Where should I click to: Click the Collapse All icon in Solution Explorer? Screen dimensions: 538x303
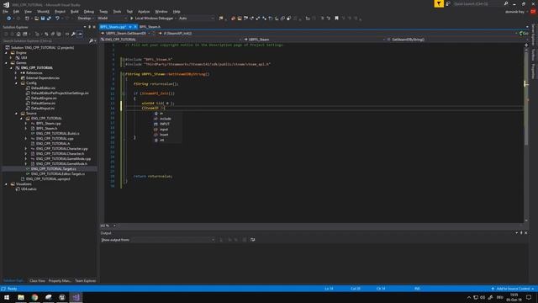click(53, 34)
